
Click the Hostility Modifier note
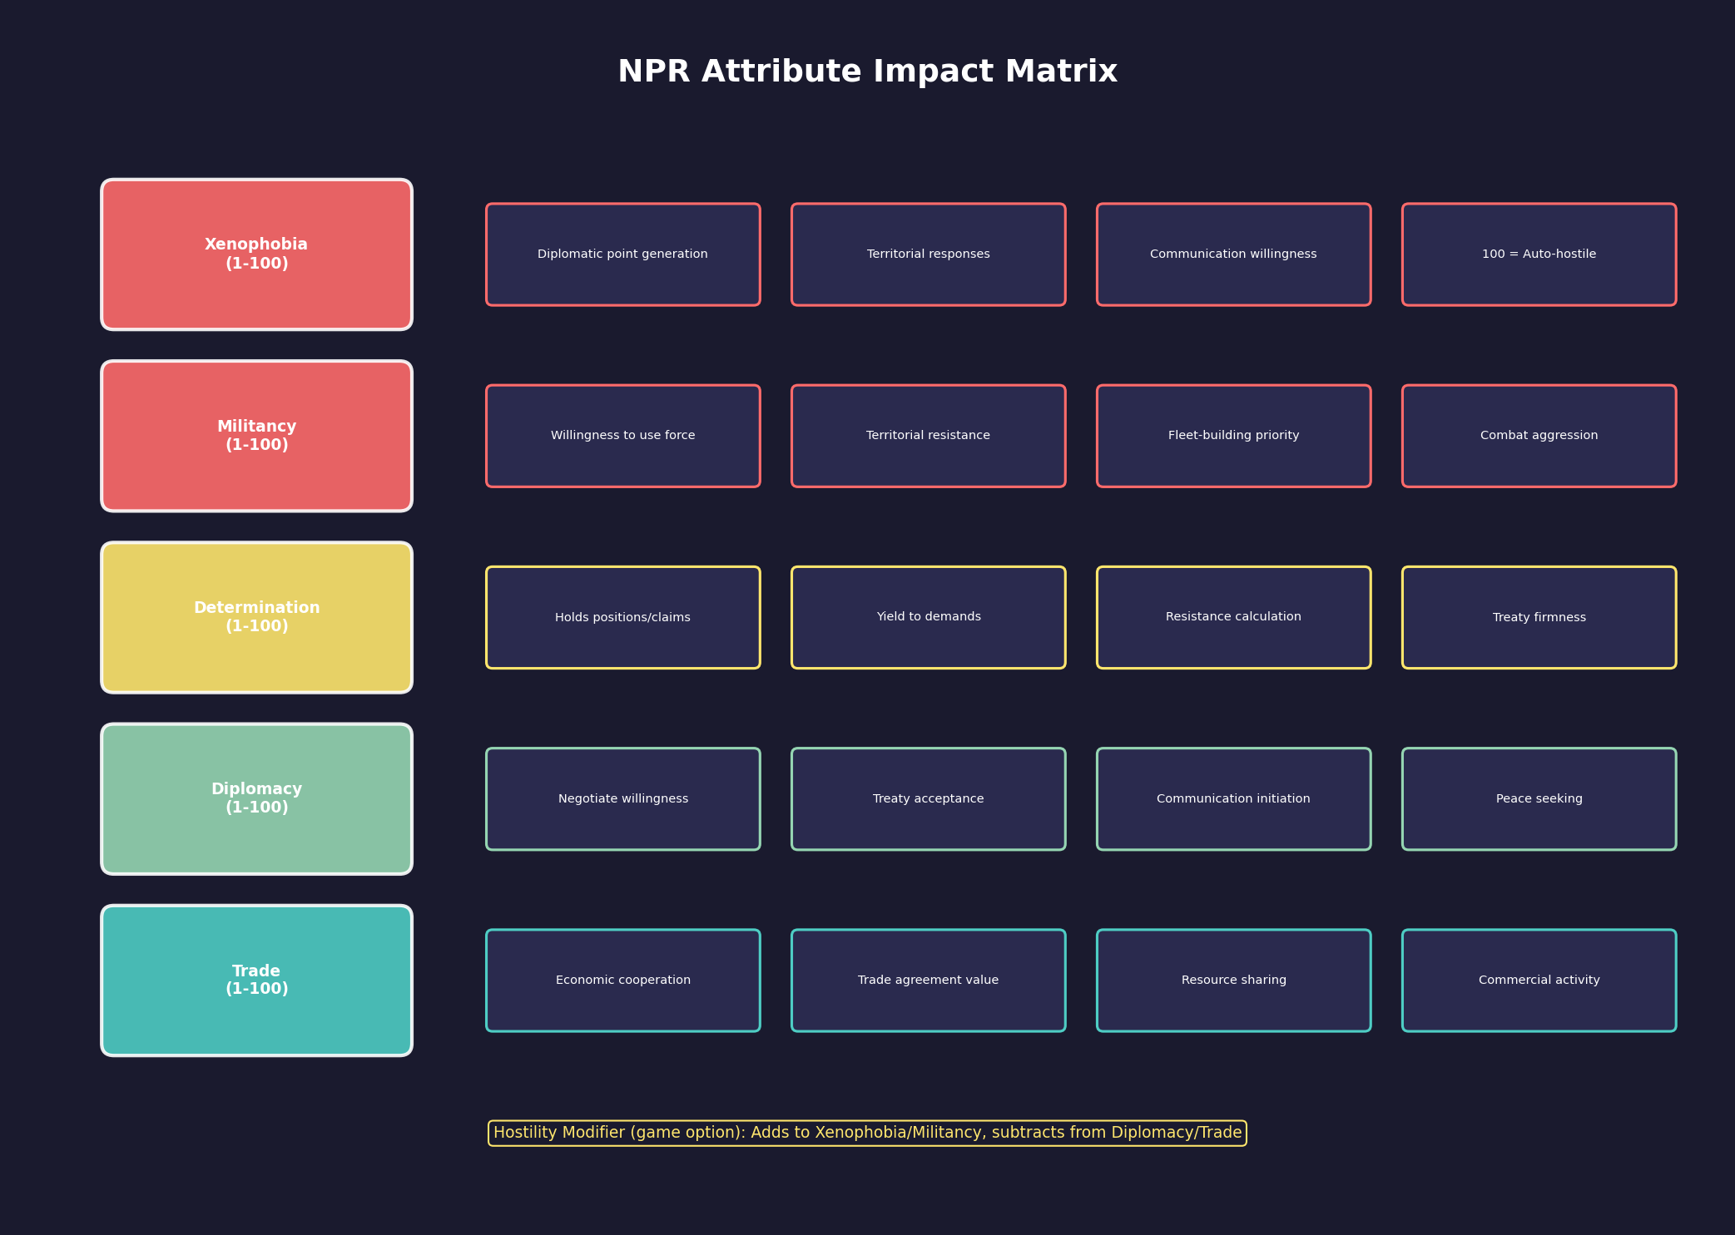(x=867, y=1132)
